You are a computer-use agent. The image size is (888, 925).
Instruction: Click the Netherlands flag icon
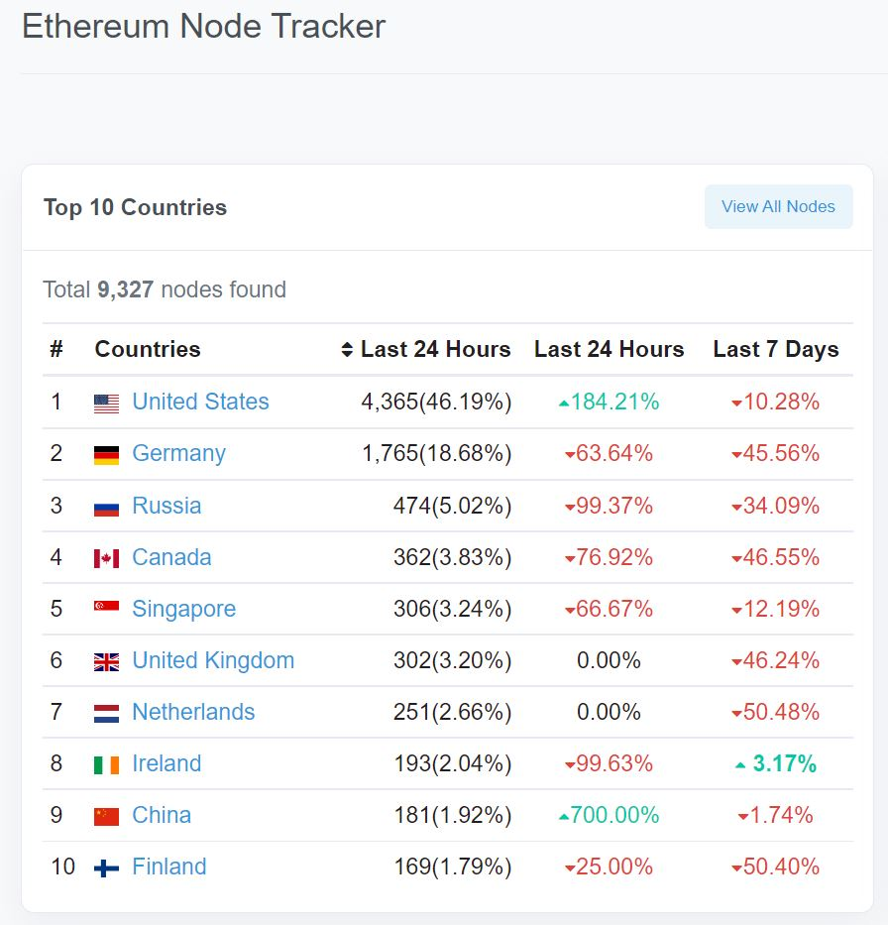[106, 713]
